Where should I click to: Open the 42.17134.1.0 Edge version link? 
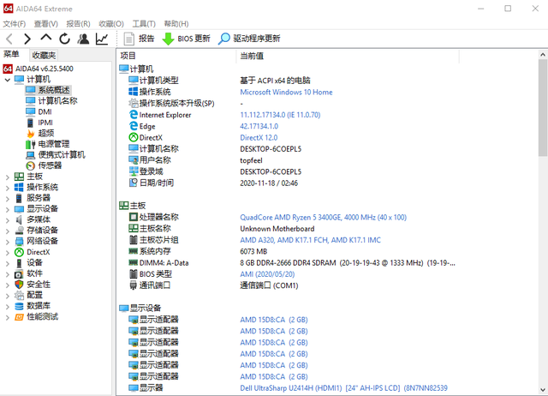pyautogui.click(x=259, y=126)
